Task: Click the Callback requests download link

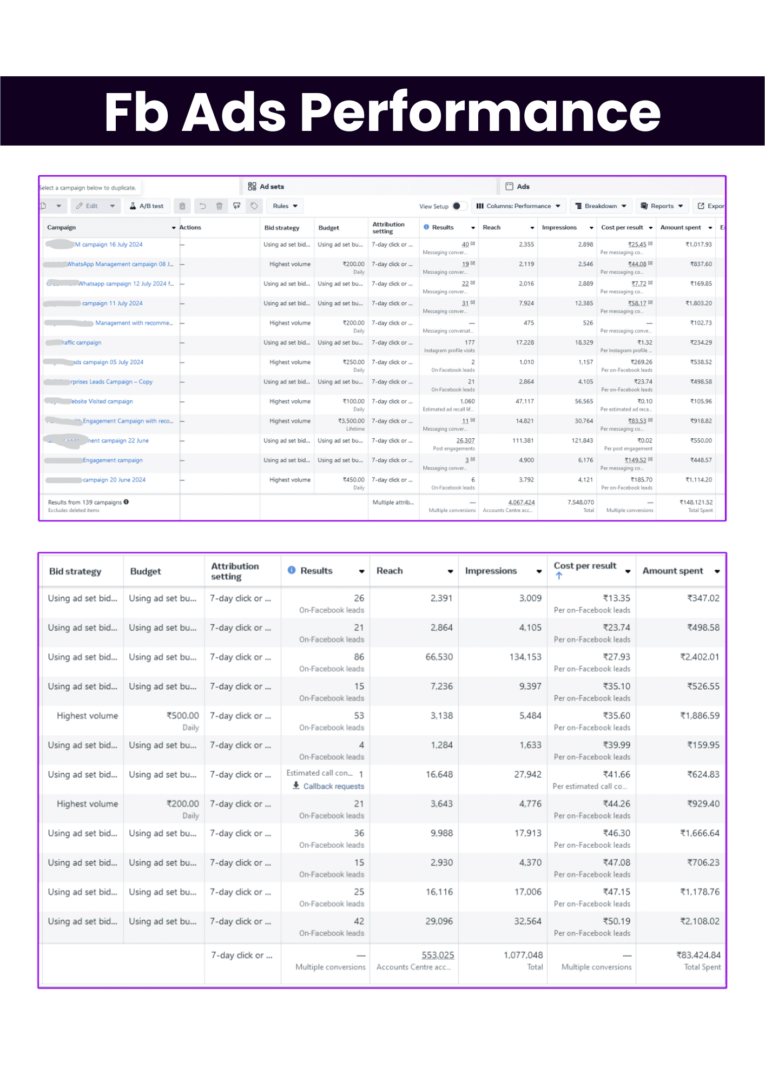Action: click(x=333, y=787)
